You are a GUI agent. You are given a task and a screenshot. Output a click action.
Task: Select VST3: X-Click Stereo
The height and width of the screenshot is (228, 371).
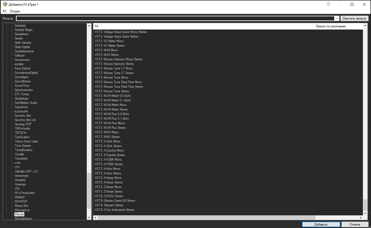[108, 146]
